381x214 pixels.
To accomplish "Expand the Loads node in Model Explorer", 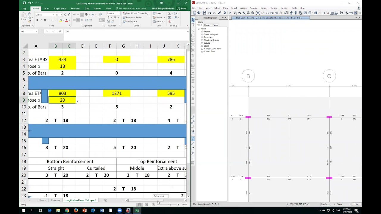I will (202, 46).
